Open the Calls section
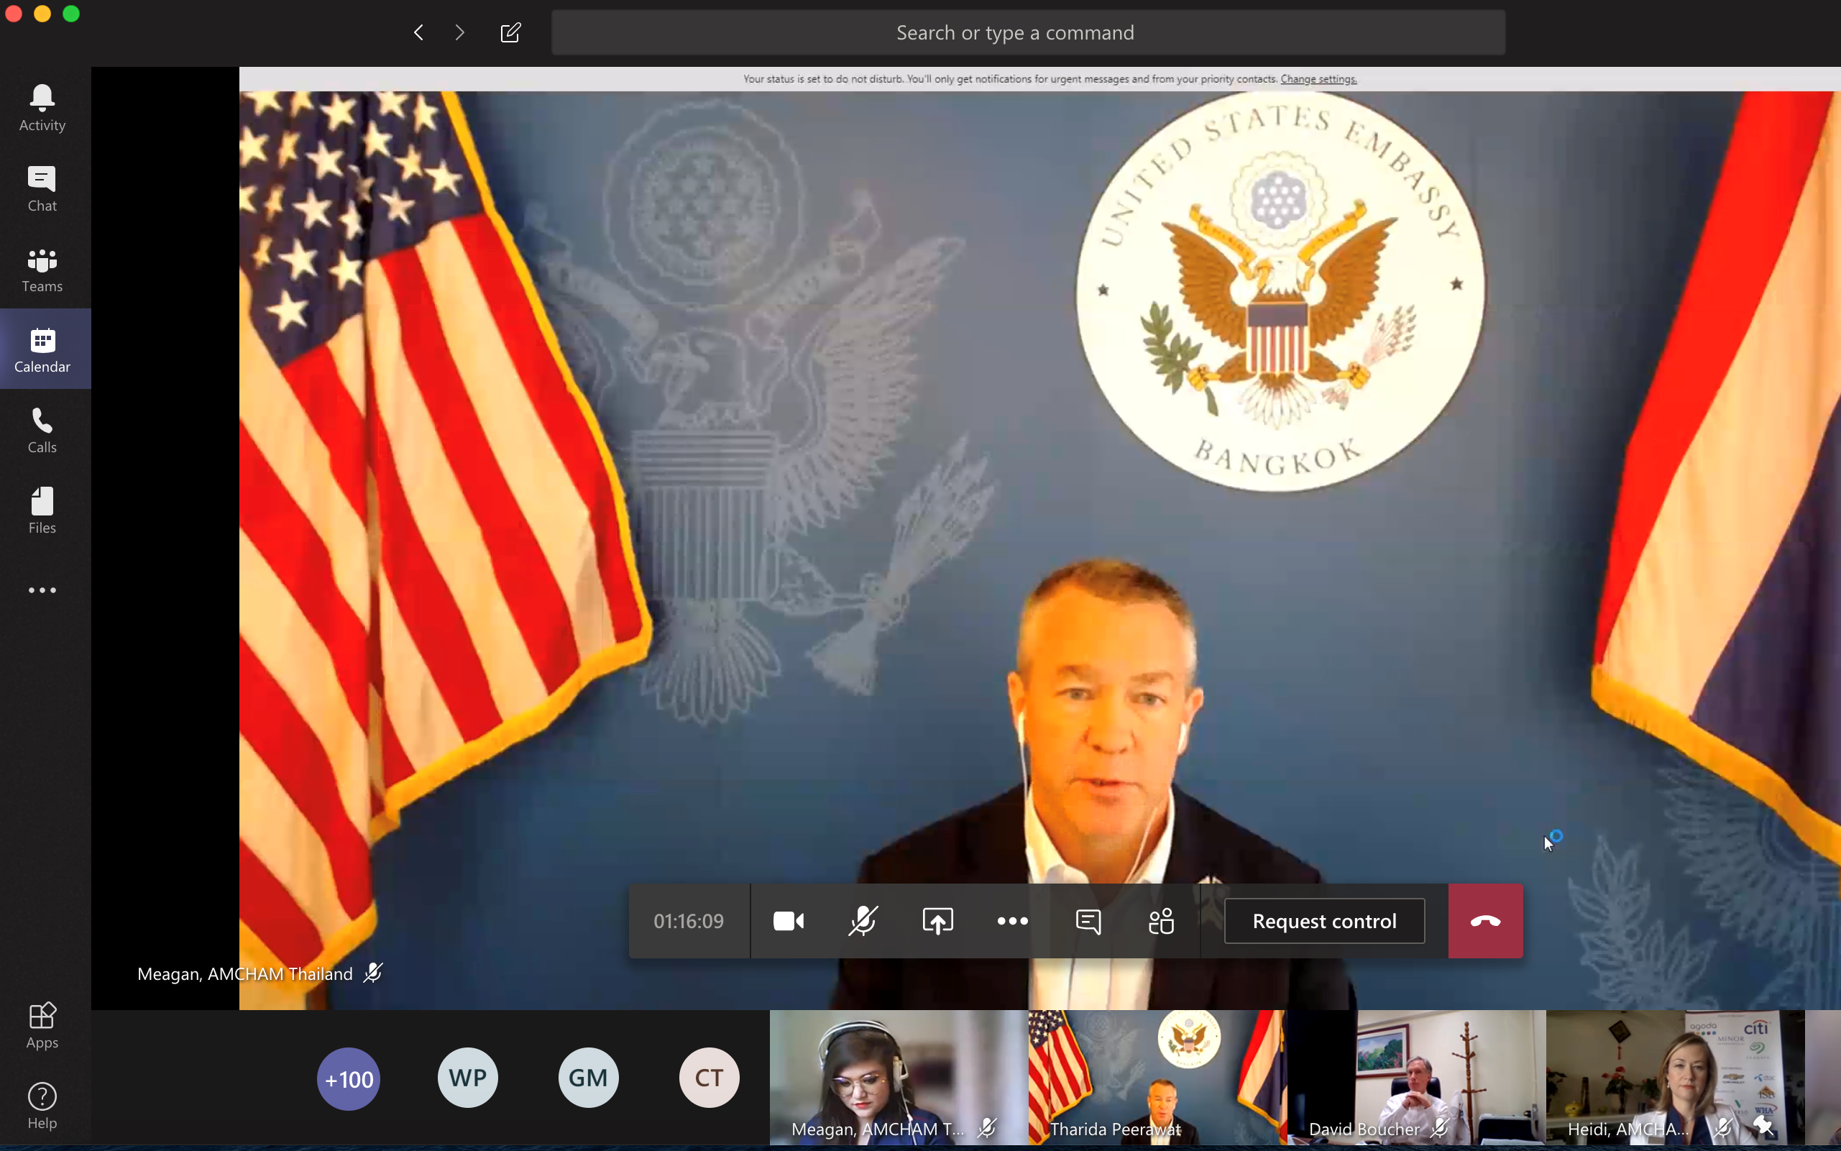Viewport: 1841px width, 1151px height. (x=42, y=430)
